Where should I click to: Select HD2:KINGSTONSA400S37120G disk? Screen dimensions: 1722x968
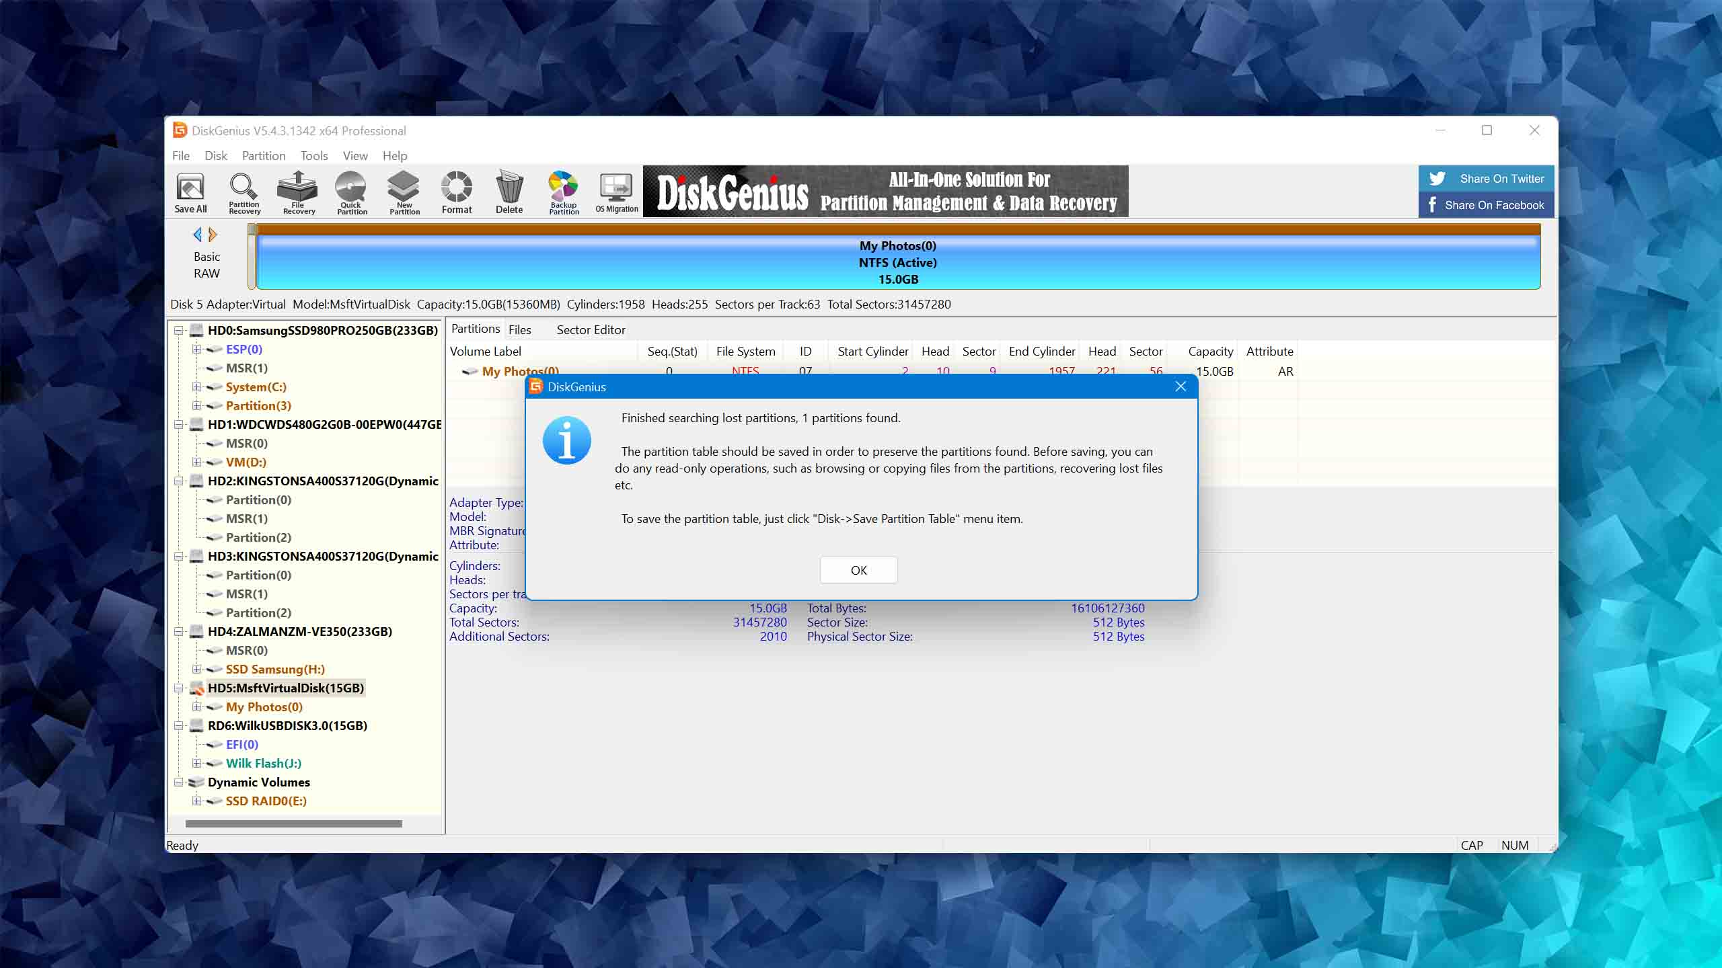[323, 481]
